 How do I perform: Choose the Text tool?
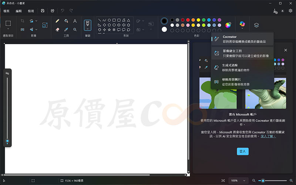pyautogui.click(x=75, y=21)
